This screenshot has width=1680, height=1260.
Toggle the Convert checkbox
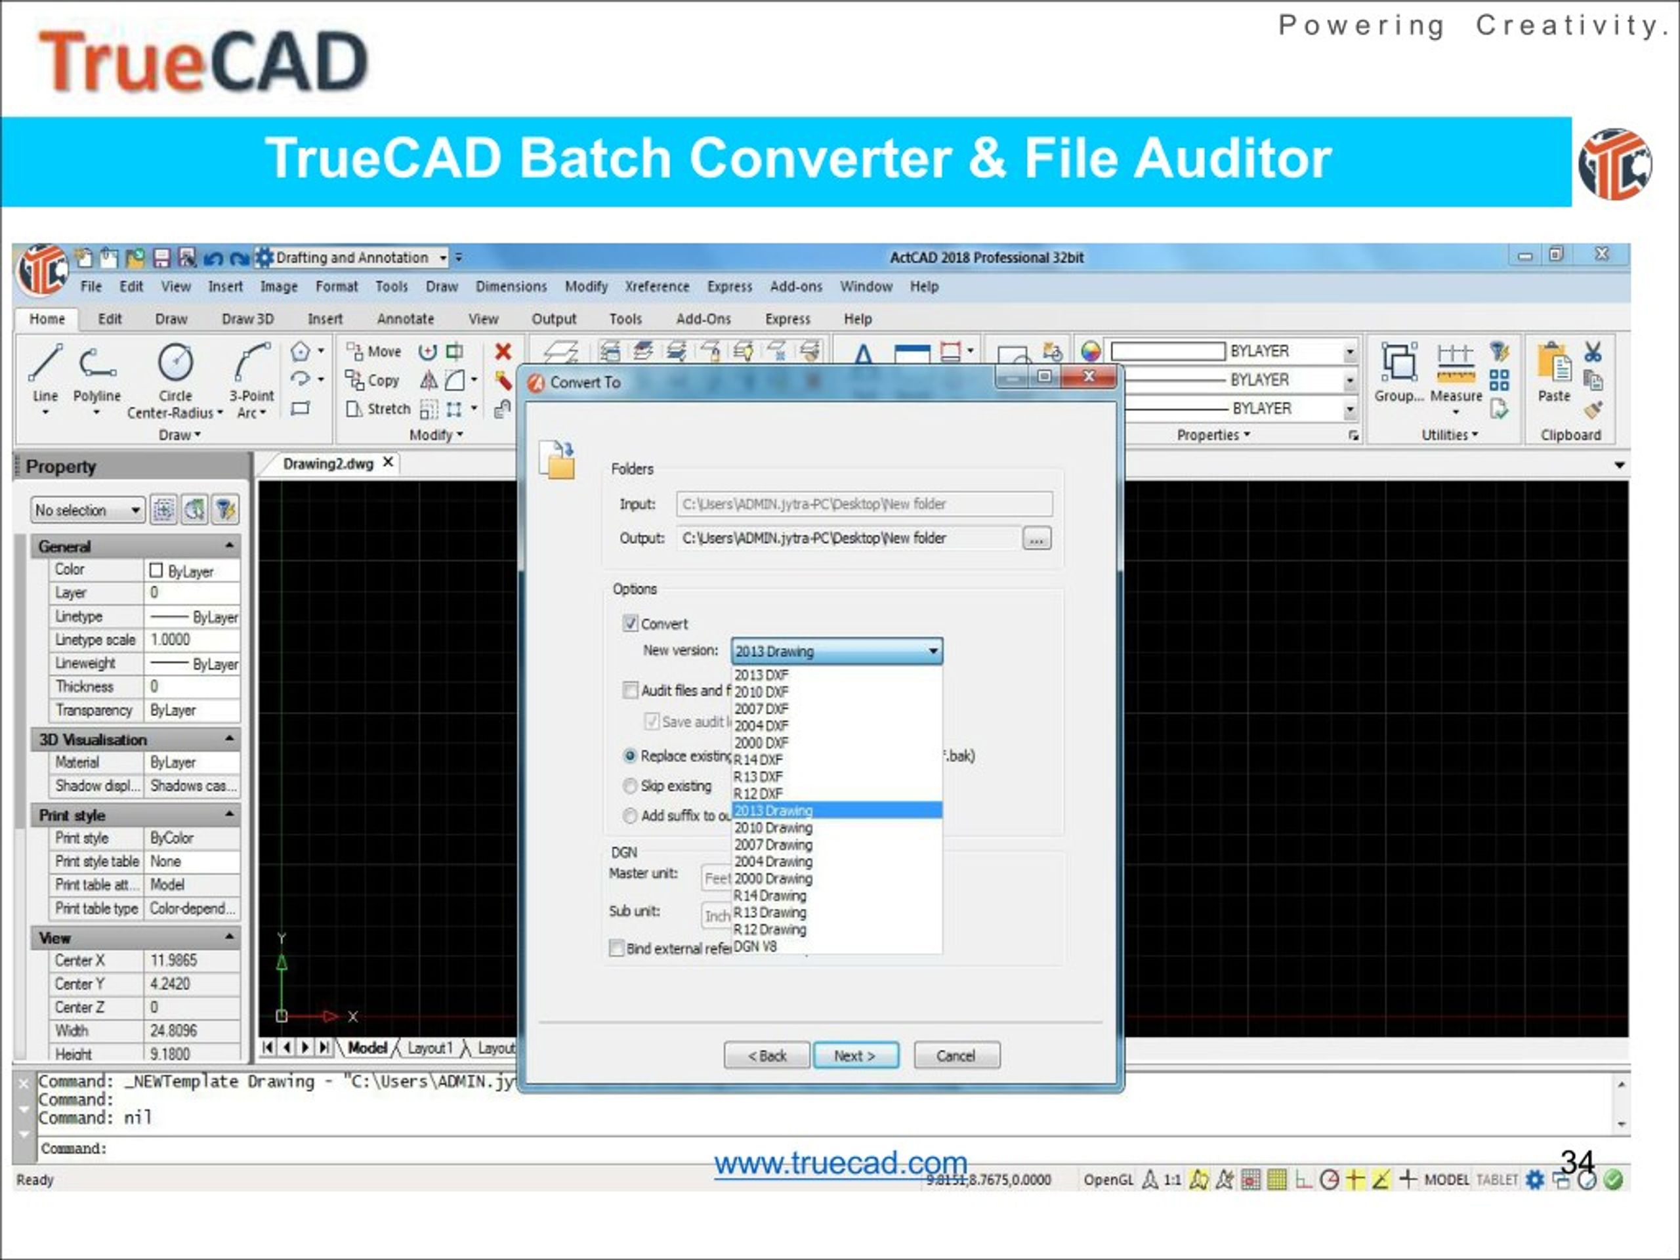click(x=629, y=623)
